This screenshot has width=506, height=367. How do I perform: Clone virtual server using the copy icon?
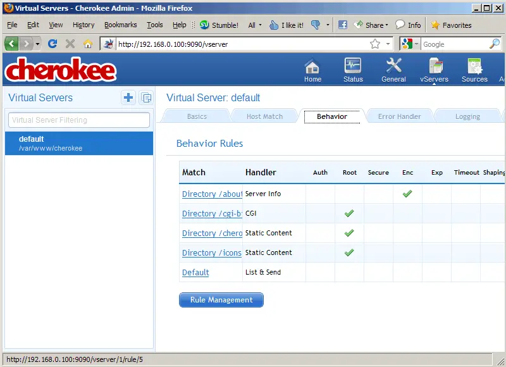click(x=146, y=97)
